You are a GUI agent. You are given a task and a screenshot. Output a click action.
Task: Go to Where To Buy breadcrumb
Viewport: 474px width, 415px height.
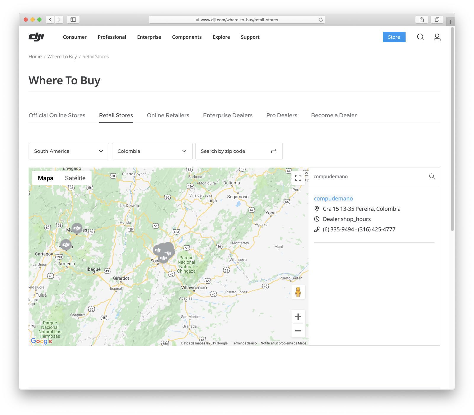click(62, 57)
